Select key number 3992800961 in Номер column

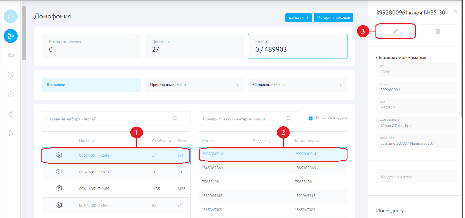coord(212,154)
